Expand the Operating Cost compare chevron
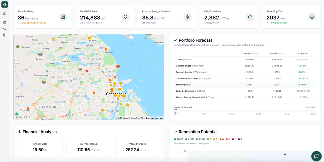The height and width of the screenshot is (162, 324). tap(307, 66)
